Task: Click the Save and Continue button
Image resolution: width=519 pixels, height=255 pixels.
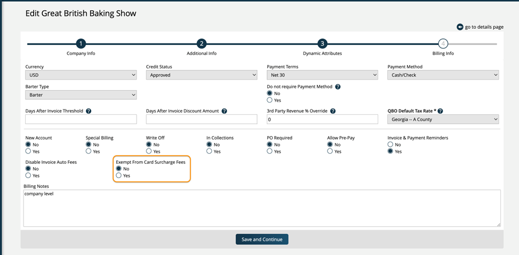Action: [262, 240]
